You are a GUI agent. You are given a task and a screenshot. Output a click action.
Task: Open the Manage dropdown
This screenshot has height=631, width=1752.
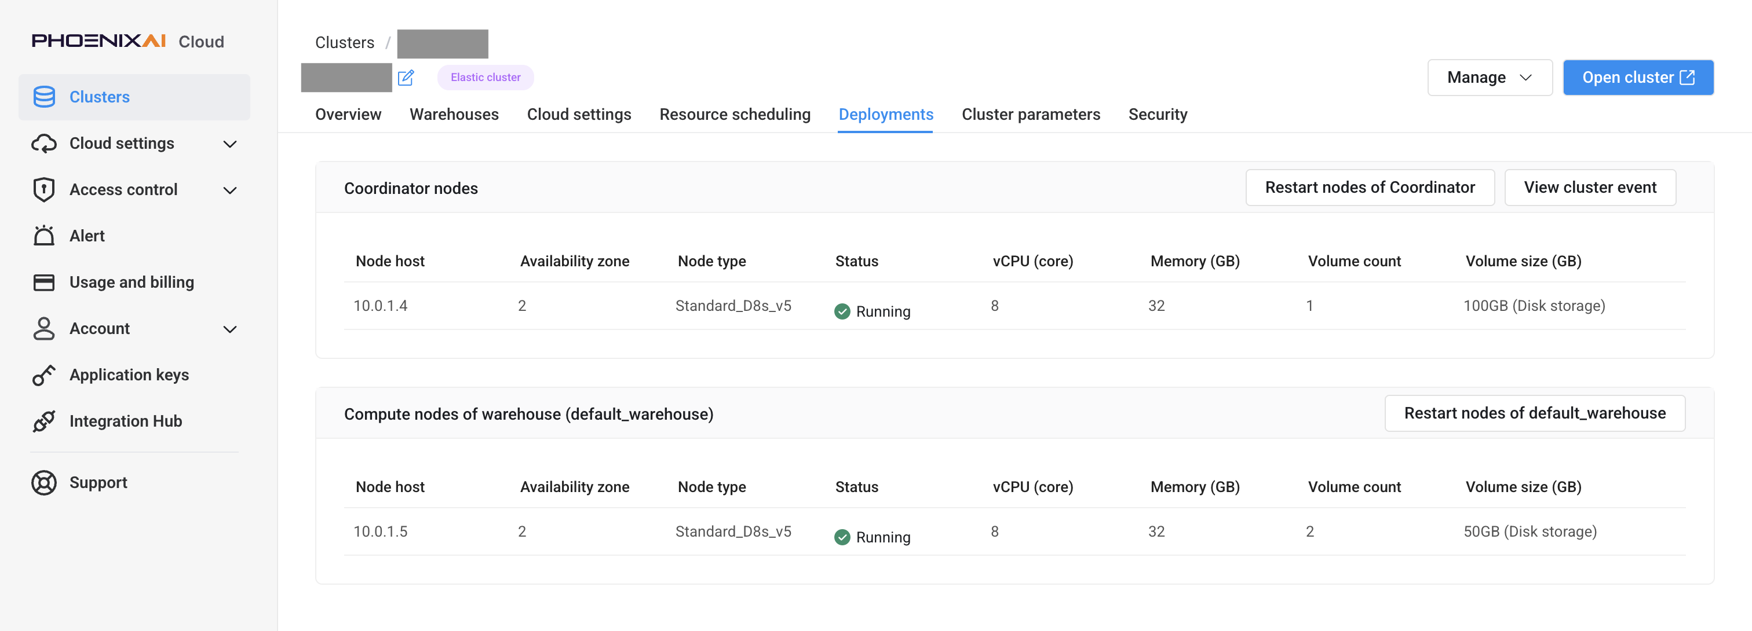pyautogui.click(x=1490, y=78)
